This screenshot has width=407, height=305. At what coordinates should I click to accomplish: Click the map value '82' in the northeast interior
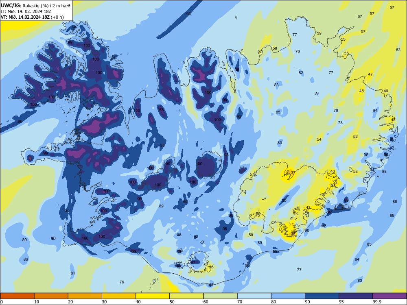point(301,73)
